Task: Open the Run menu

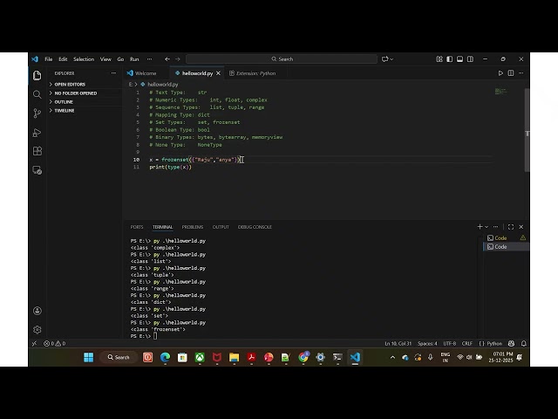Action: (134, 59)
